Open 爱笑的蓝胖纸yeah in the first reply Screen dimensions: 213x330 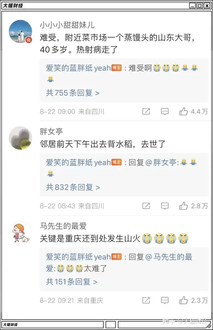pyautogui.click(x=78, y=68)
